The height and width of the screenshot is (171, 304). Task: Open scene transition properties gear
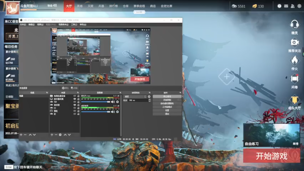tap(149, 97)
